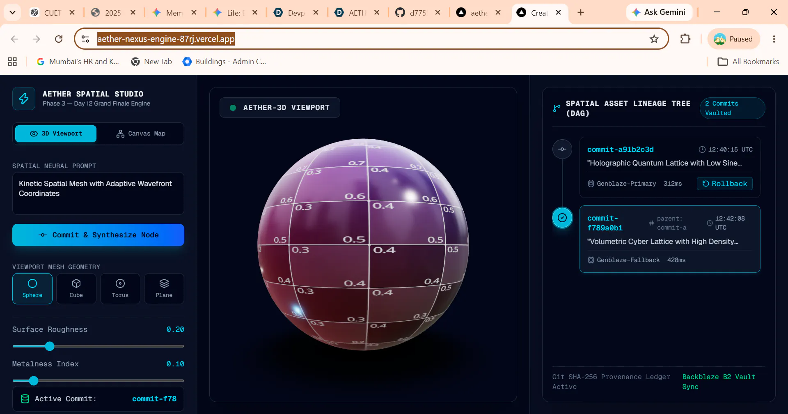788x414 pixels.
Task: Open a new browser tab
Action: (581, 12)
